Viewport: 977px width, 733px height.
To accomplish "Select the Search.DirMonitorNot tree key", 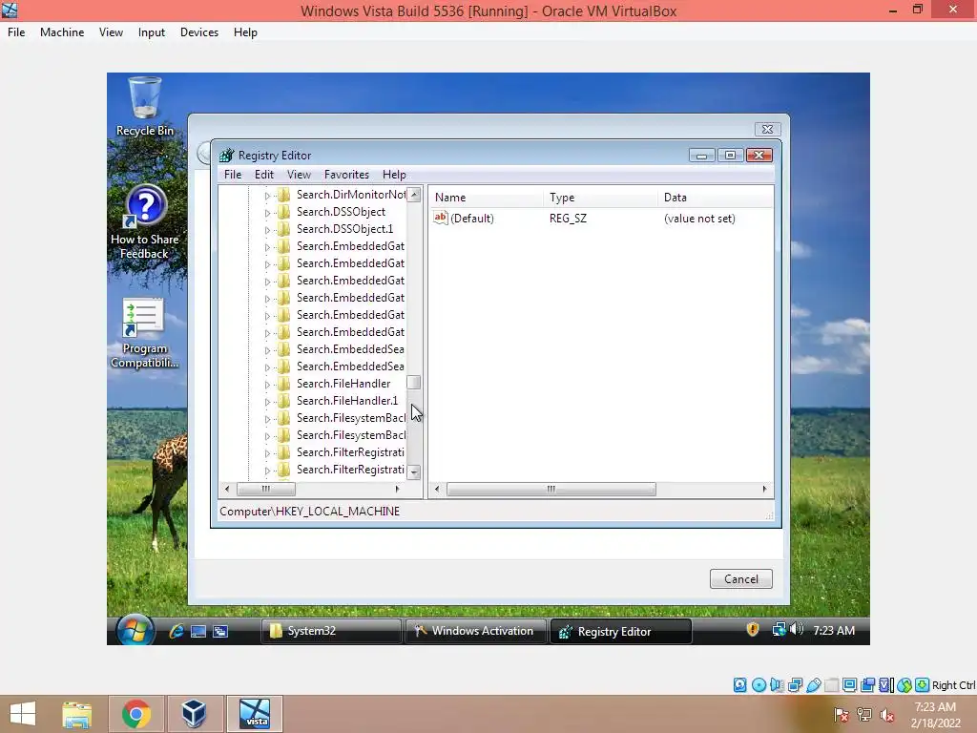I will click(x=351, y=195).
